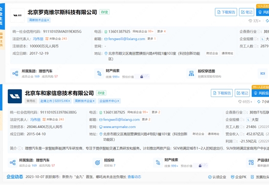This screenshot has height=185, width=269.
Task: Click 附近企业 in 北京车和家 address row
Action: point(198,134)
